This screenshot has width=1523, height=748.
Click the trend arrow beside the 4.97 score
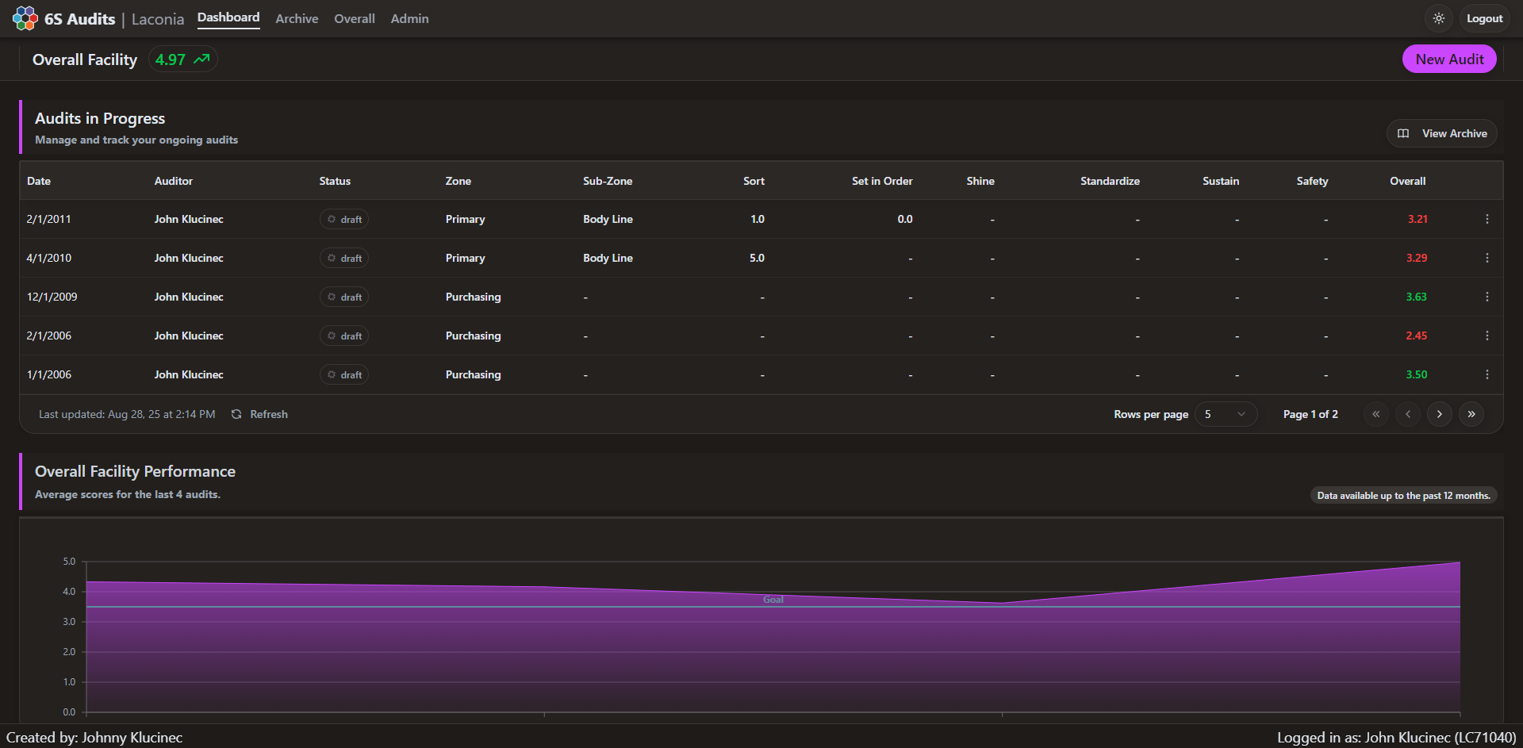point(200,59)
